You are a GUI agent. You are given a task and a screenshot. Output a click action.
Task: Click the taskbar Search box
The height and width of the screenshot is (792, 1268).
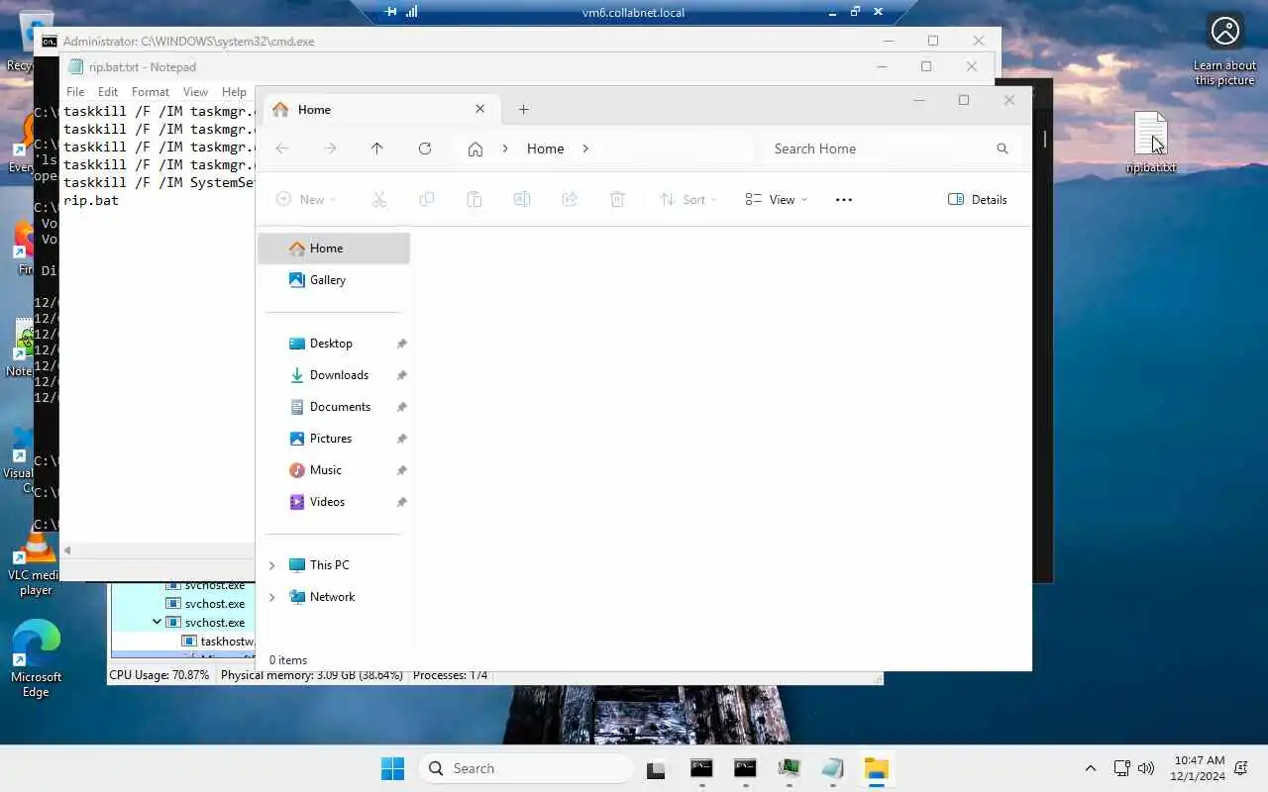526,768
